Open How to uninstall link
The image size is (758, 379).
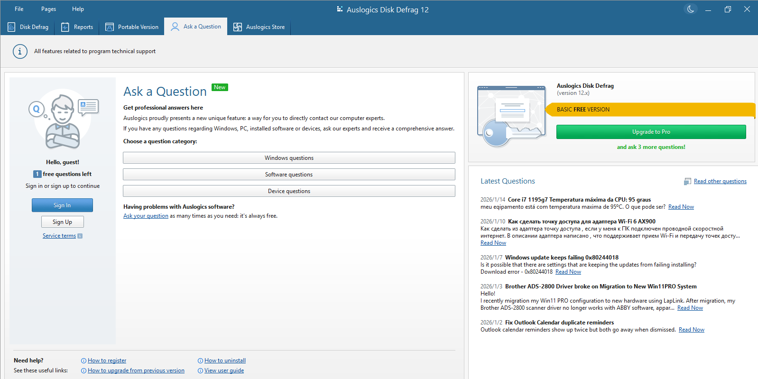click(x=225, y=361)
